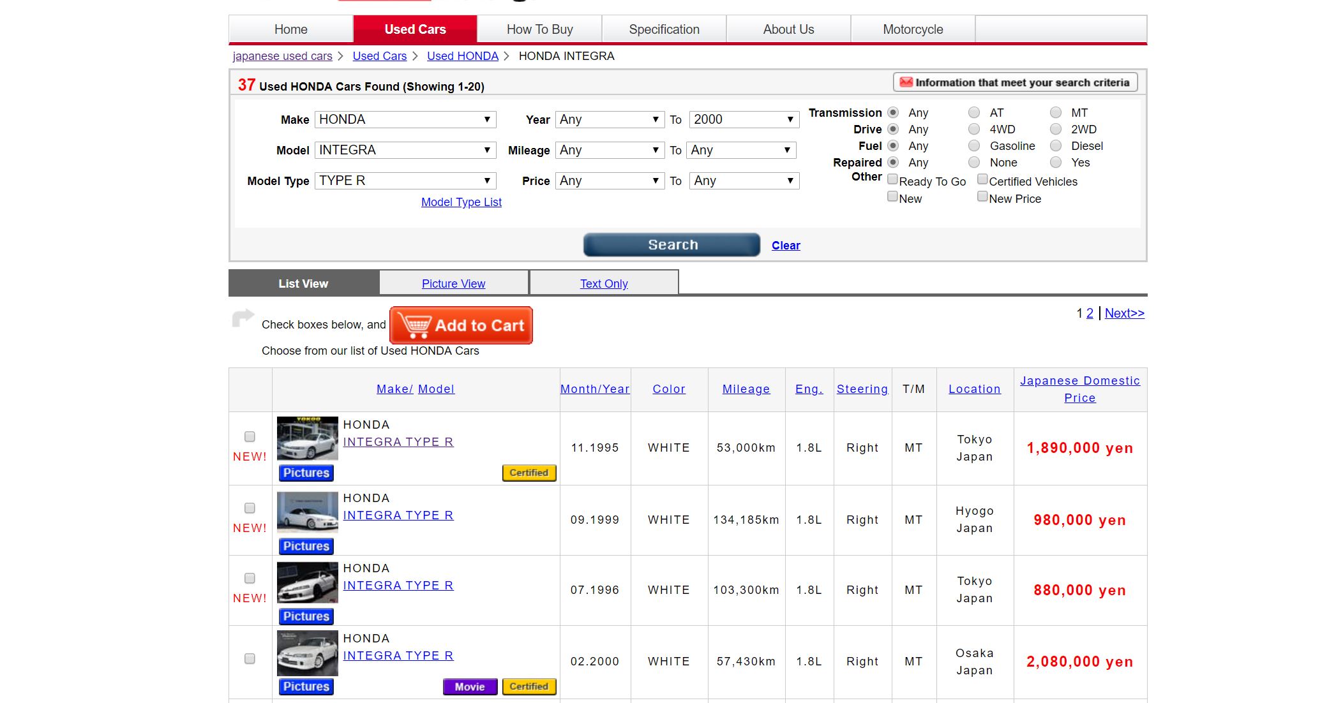1336x703 pixels.
Task: Open Pictures badge for 07.1996 Integra
Action: (306, 616)
